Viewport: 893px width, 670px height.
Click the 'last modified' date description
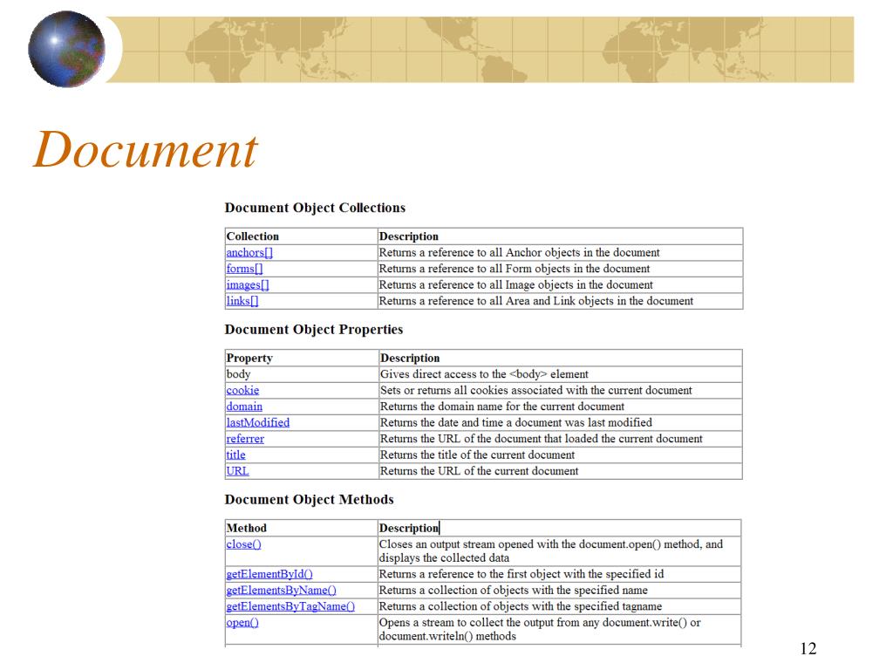pyautogui.click(x=516, y=422)
